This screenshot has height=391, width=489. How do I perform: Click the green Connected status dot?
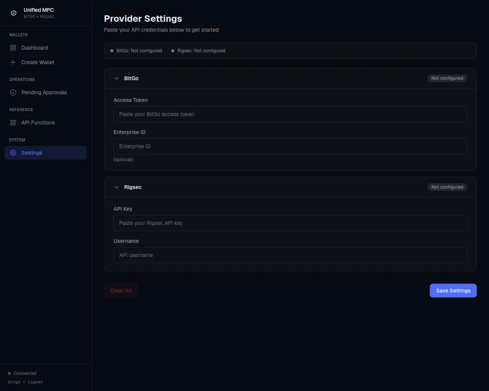pos(9,373)
